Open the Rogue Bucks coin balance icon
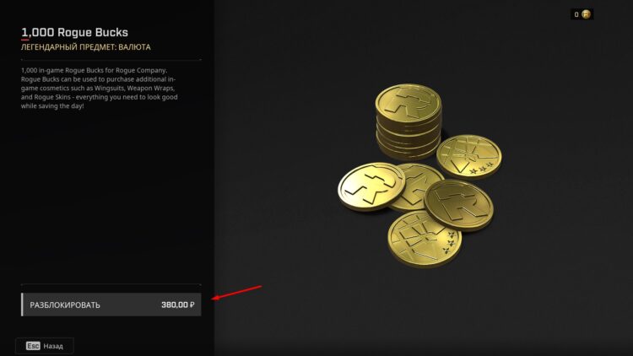 (587, 14)
